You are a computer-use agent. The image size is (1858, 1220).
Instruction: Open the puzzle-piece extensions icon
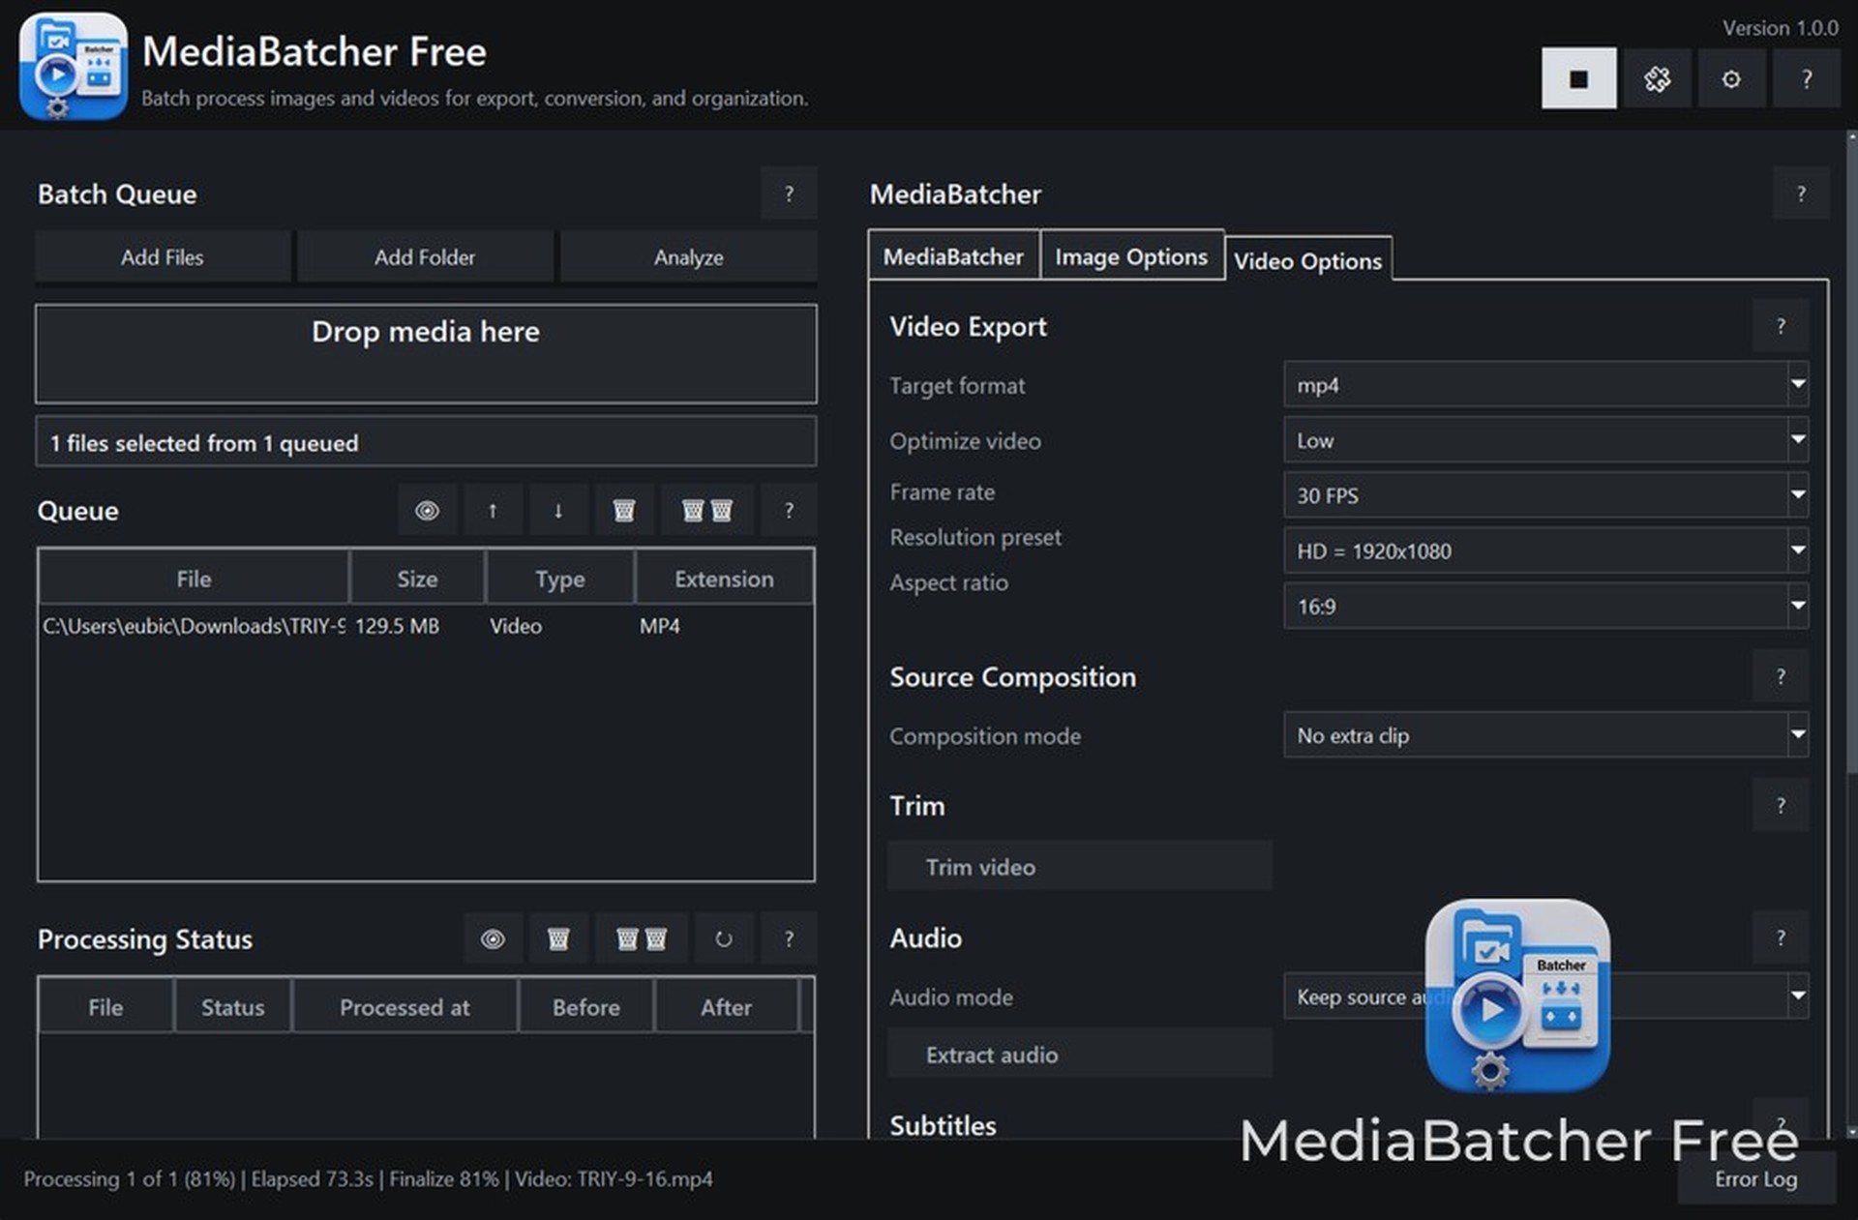pos(1657,78)
